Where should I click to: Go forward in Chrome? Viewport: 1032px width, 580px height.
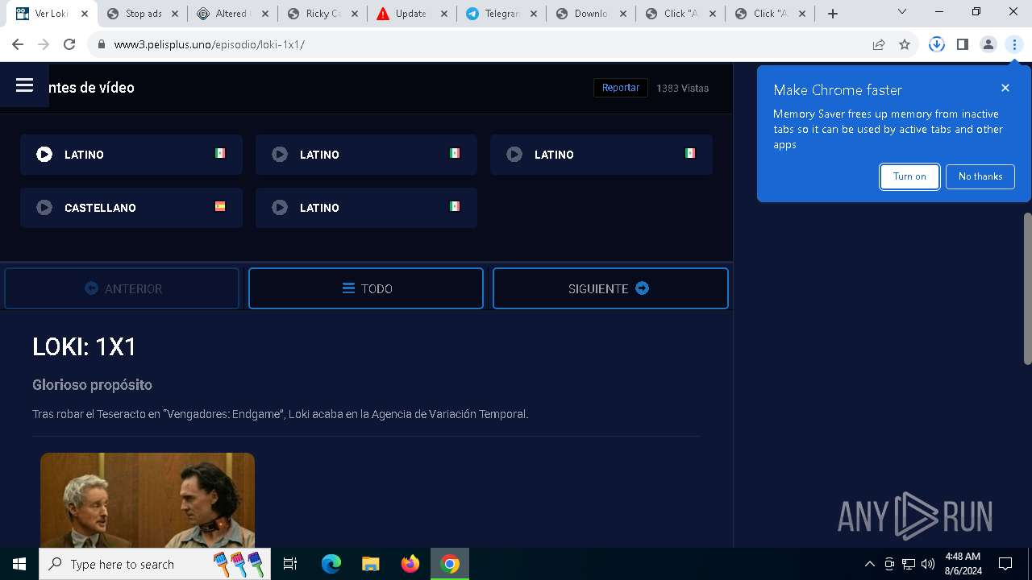[44, 44]
